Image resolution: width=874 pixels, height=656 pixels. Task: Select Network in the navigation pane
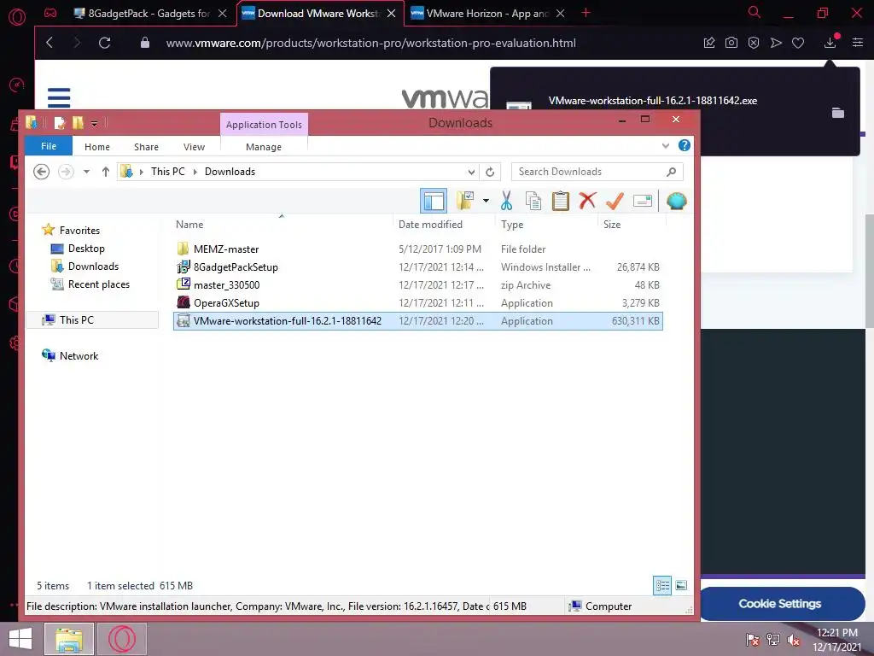tap(79, 356)
